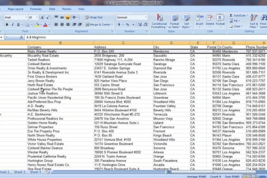267x178 pixels.
Task: Click the Insert cells icon
Action: tap(199, 18)
